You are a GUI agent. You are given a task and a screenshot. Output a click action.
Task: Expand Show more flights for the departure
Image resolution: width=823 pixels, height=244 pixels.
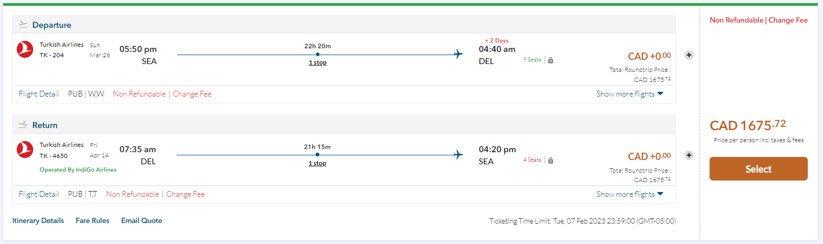point(630,94)
